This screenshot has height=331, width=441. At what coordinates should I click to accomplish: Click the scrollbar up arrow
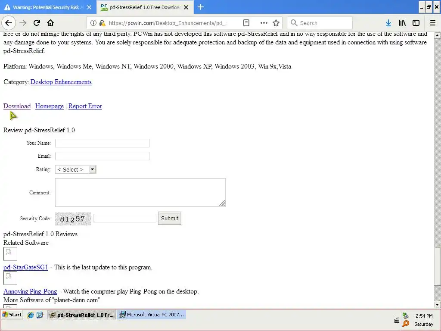pyautogui.click(x=438, y=35)
